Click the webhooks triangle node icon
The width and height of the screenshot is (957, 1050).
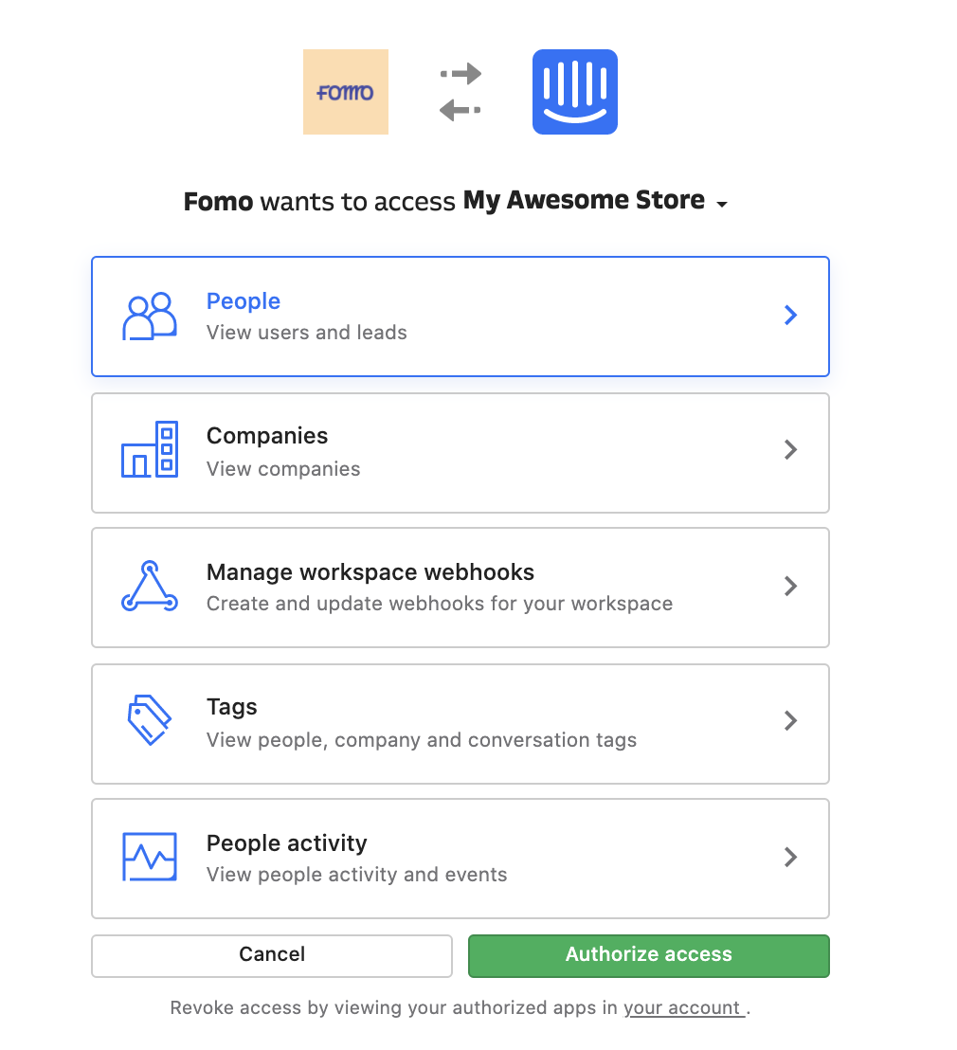[x=149, y=587]
